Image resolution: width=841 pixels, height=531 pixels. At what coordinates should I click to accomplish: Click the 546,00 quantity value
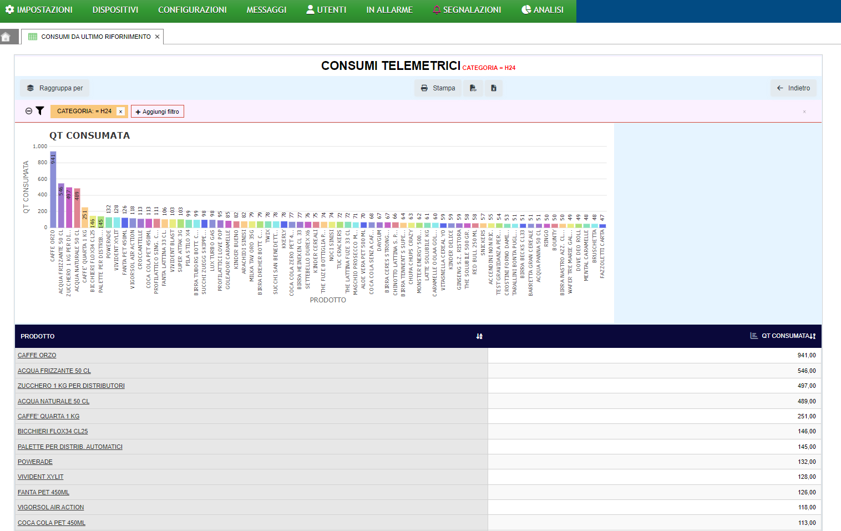coord(807,371)
